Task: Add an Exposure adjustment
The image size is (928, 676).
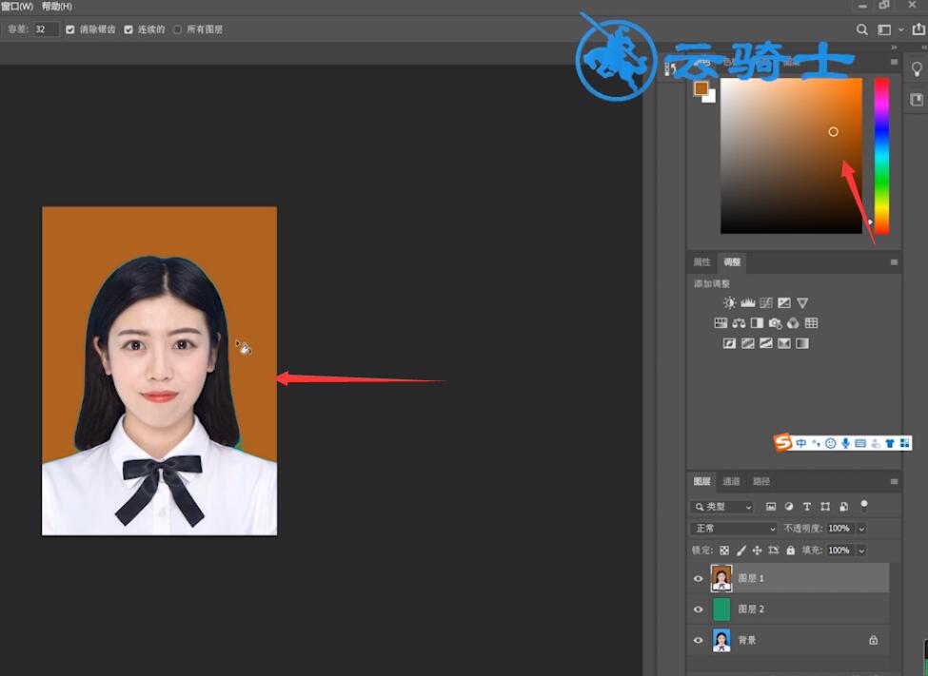Action: coord(784,302)
